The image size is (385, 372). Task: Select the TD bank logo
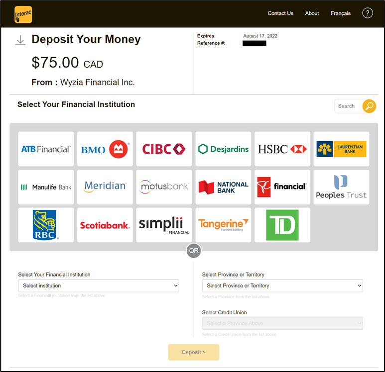pos(282,225)
